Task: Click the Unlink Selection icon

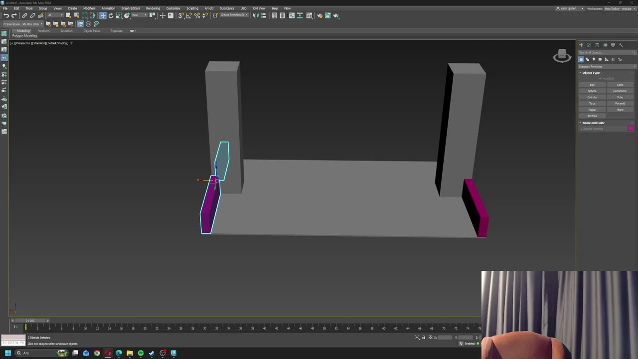Action: pos(33,15)
